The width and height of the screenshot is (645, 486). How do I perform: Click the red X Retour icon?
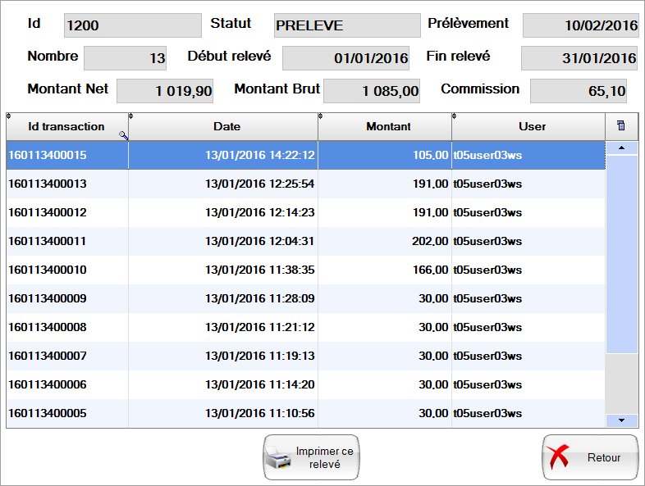tap(559, 458)
